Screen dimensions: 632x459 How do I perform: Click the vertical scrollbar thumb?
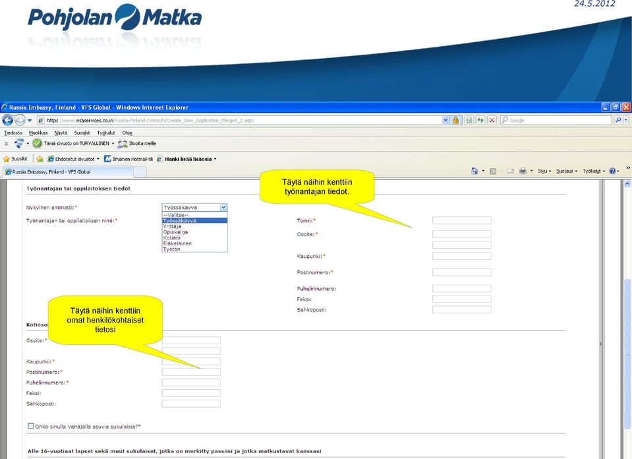coord(627,353)
